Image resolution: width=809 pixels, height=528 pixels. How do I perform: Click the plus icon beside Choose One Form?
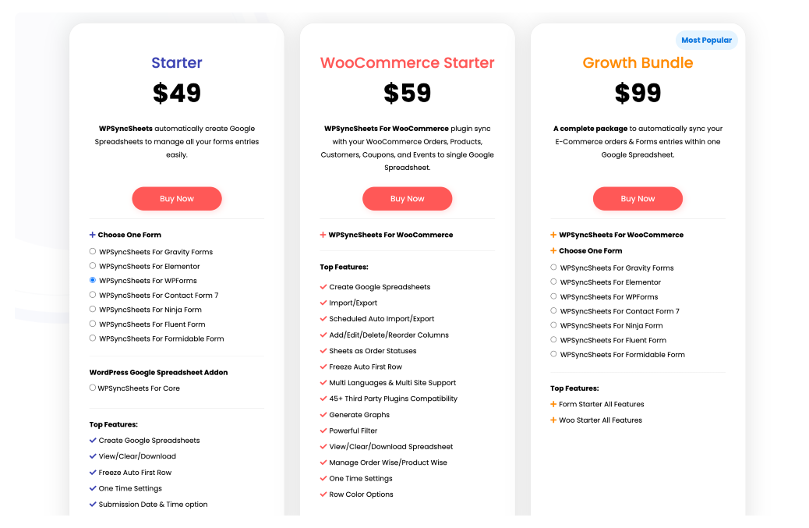pyautogui.click(x=90, y=235)
